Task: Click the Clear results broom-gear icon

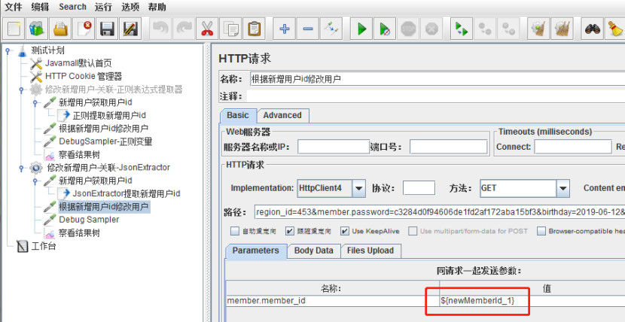Action: [538, 29]
